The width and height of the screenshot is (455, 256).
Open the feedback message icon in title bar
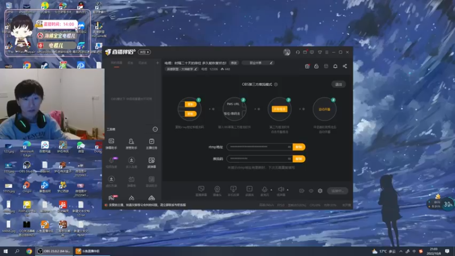point(312,52)
